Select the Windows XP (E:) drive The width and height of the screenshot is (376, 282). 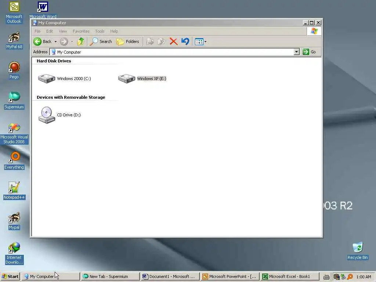coord(142,79)
